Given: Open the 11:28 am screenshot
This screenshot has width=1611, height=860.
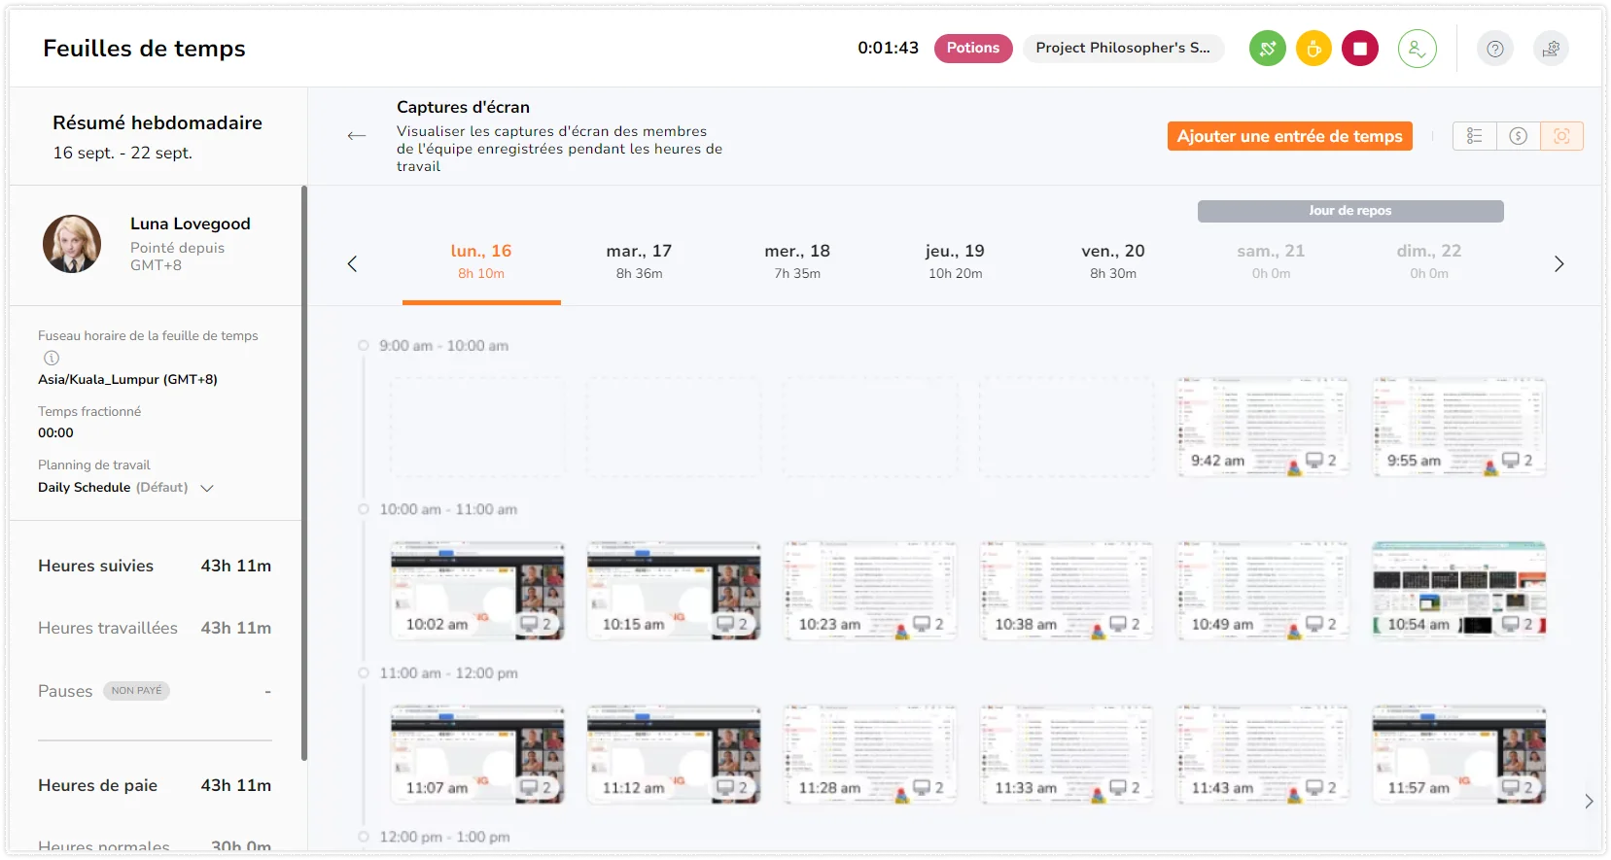Looking at the screenshot, I should click(x=870, y=754).
